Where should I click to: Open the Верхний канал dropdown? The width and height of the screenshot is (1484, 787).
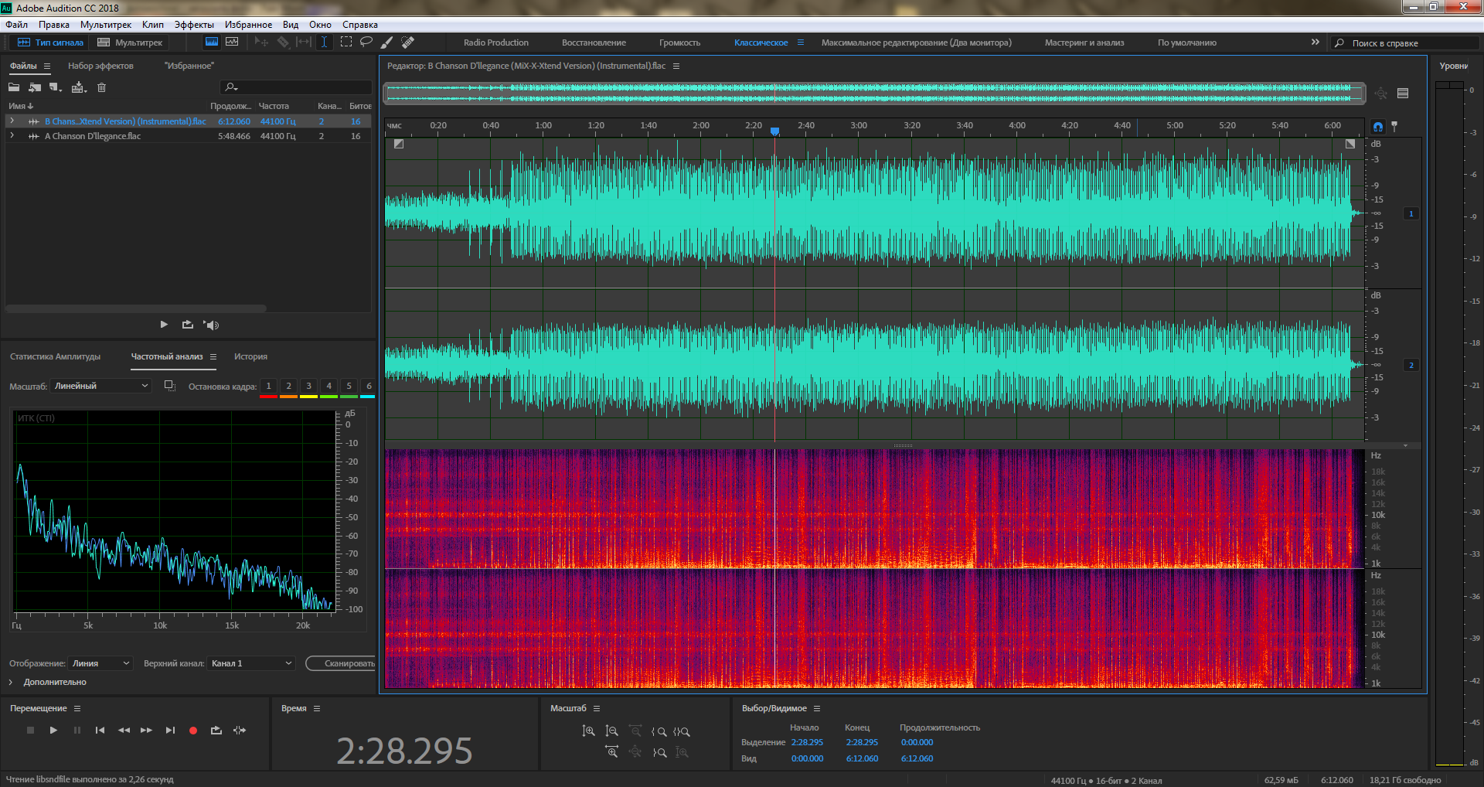pyautogui.click(x=251, y=663)
